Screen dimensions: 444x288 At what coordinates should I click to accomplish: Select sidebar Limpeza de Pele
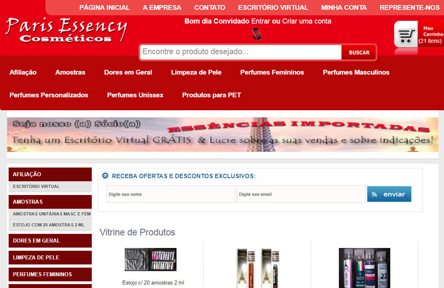[x=50, y=257]
